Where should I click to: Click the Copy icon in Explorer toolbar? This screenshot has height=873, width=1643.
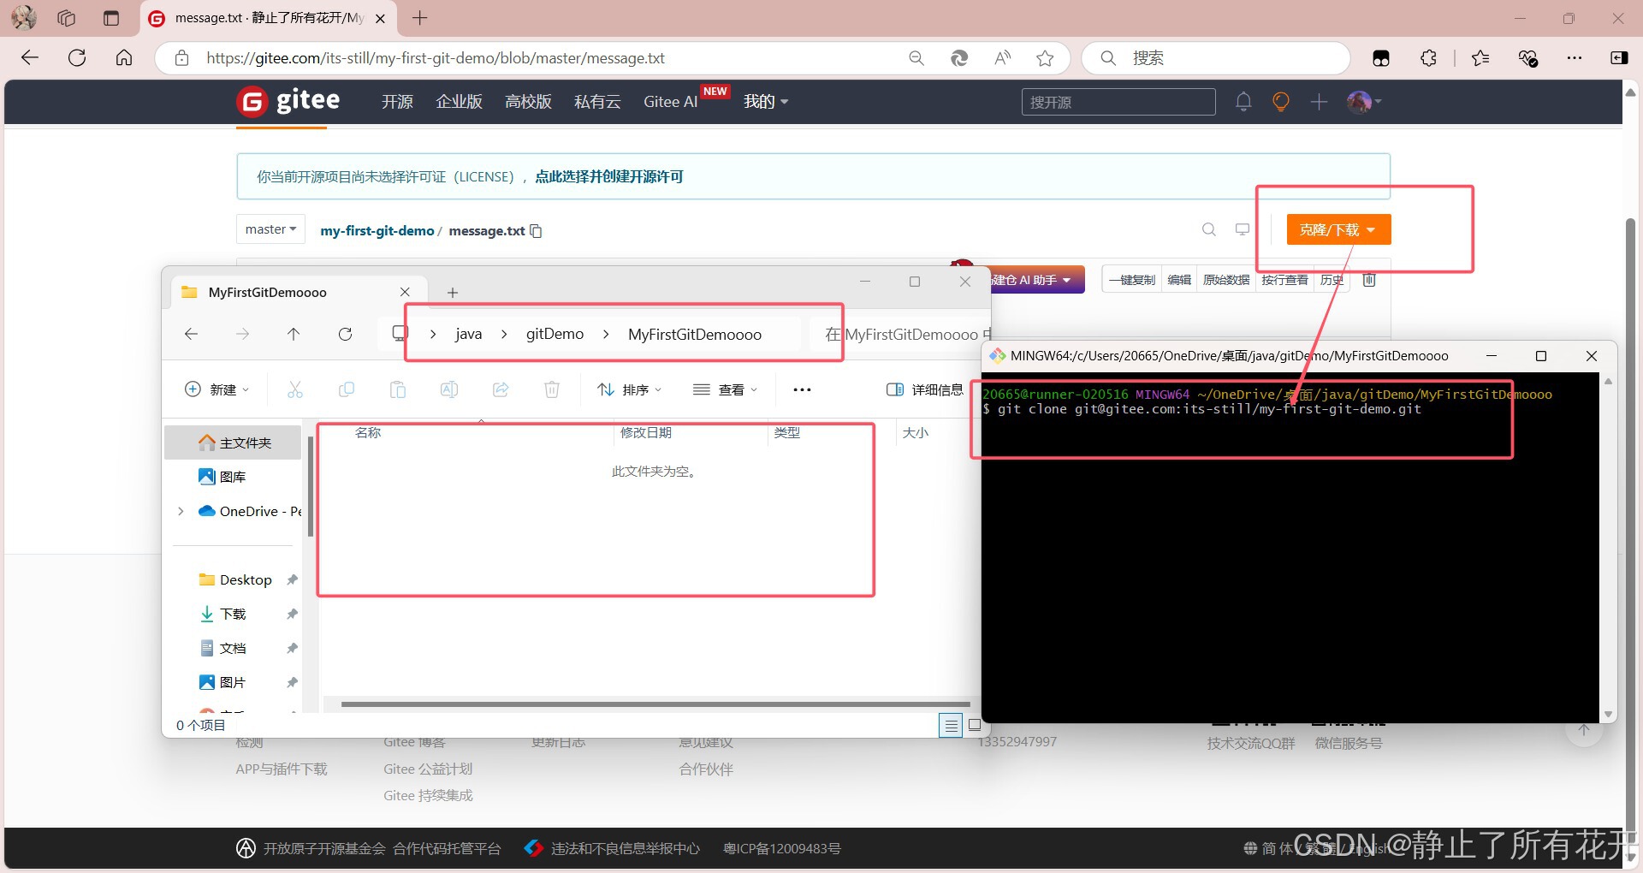pyautogui.click(x=347, y=389)
